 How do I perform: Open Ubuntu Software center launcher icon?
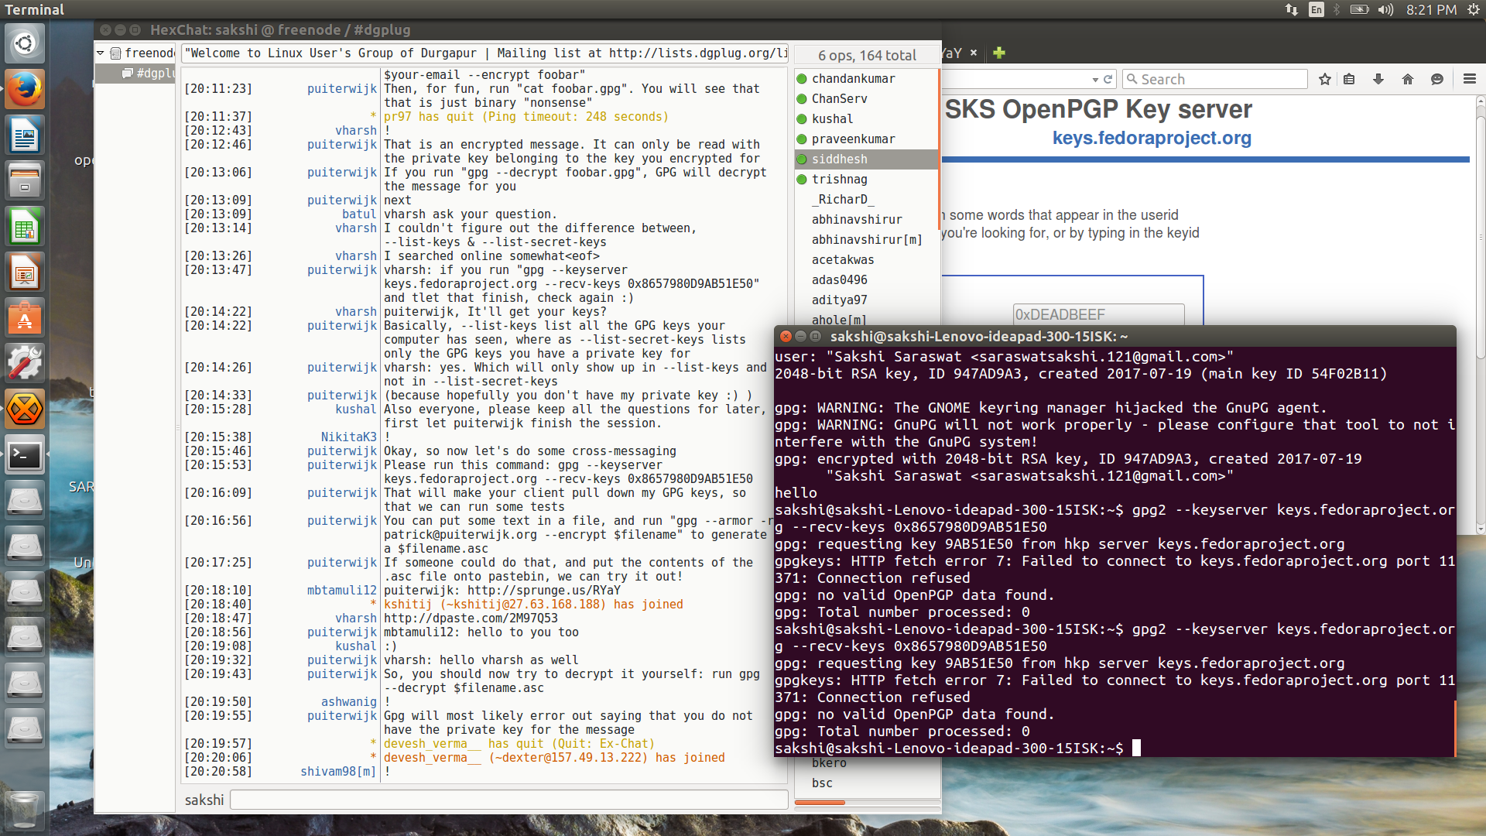point(25,318)
